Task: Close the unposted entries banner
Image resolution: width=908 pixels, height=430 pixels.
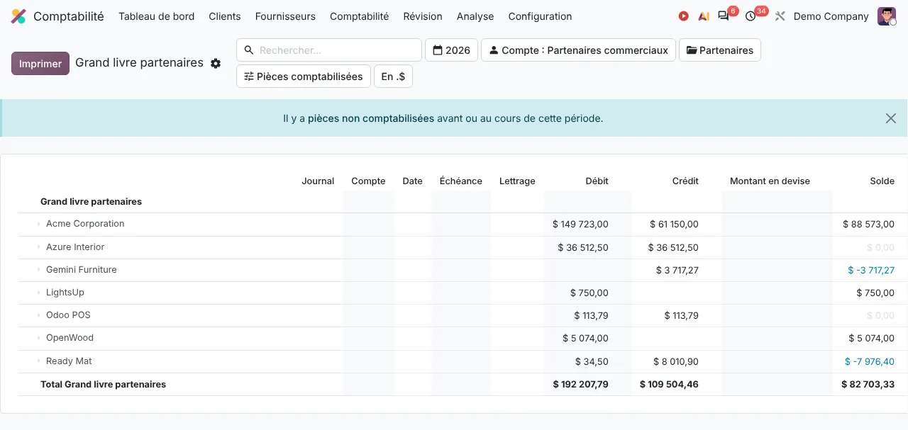Action: (891, 118)
